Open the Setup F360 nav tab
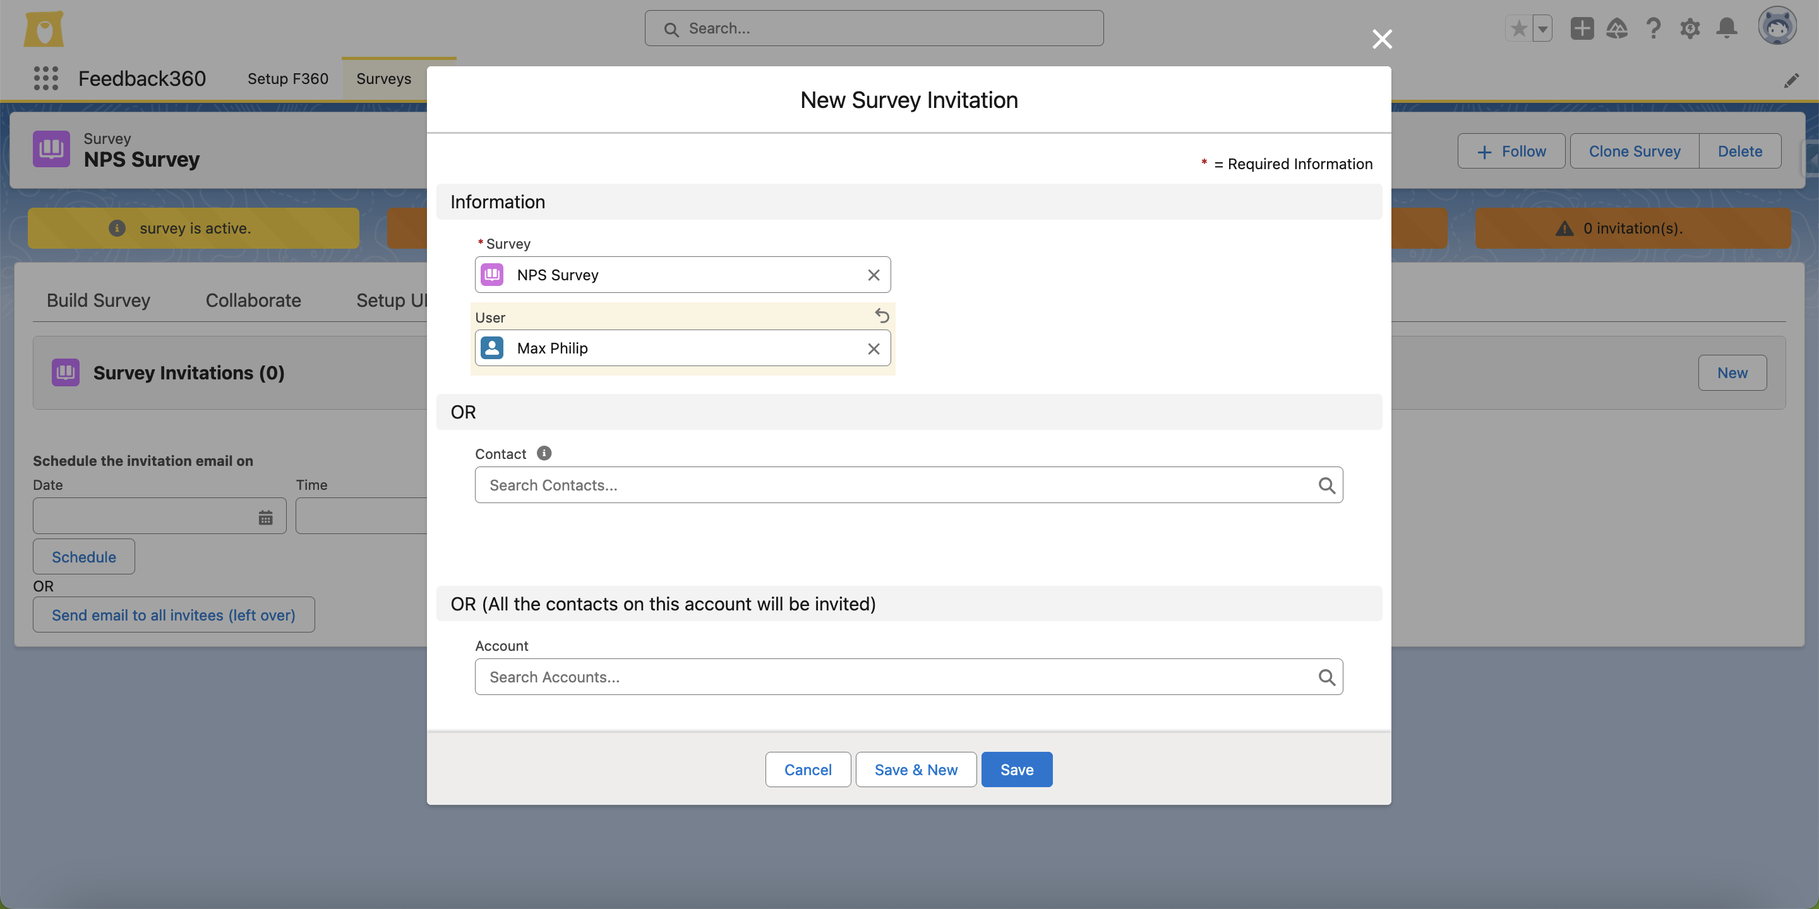 pyautogui.click(x=288, y=79)
